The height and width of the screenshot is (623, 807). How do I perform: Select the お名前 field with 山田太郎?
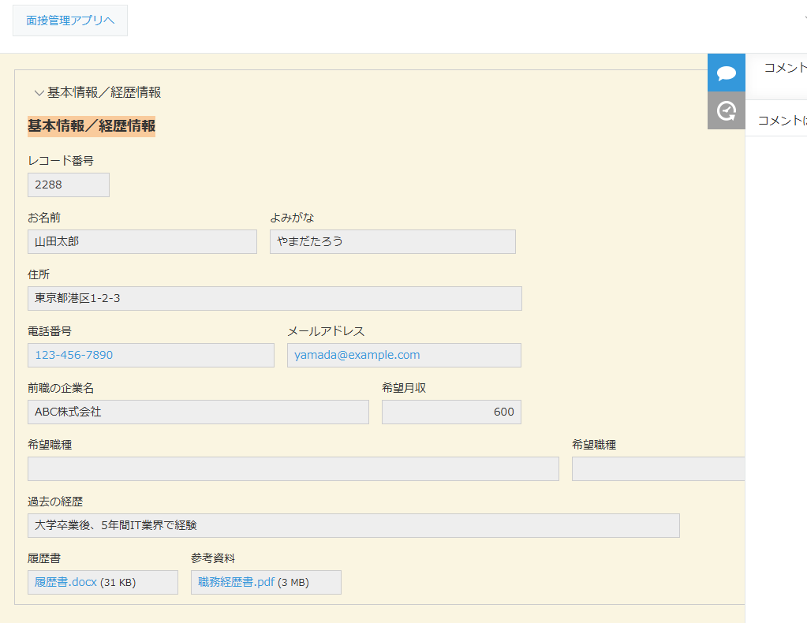coord(142,241)
